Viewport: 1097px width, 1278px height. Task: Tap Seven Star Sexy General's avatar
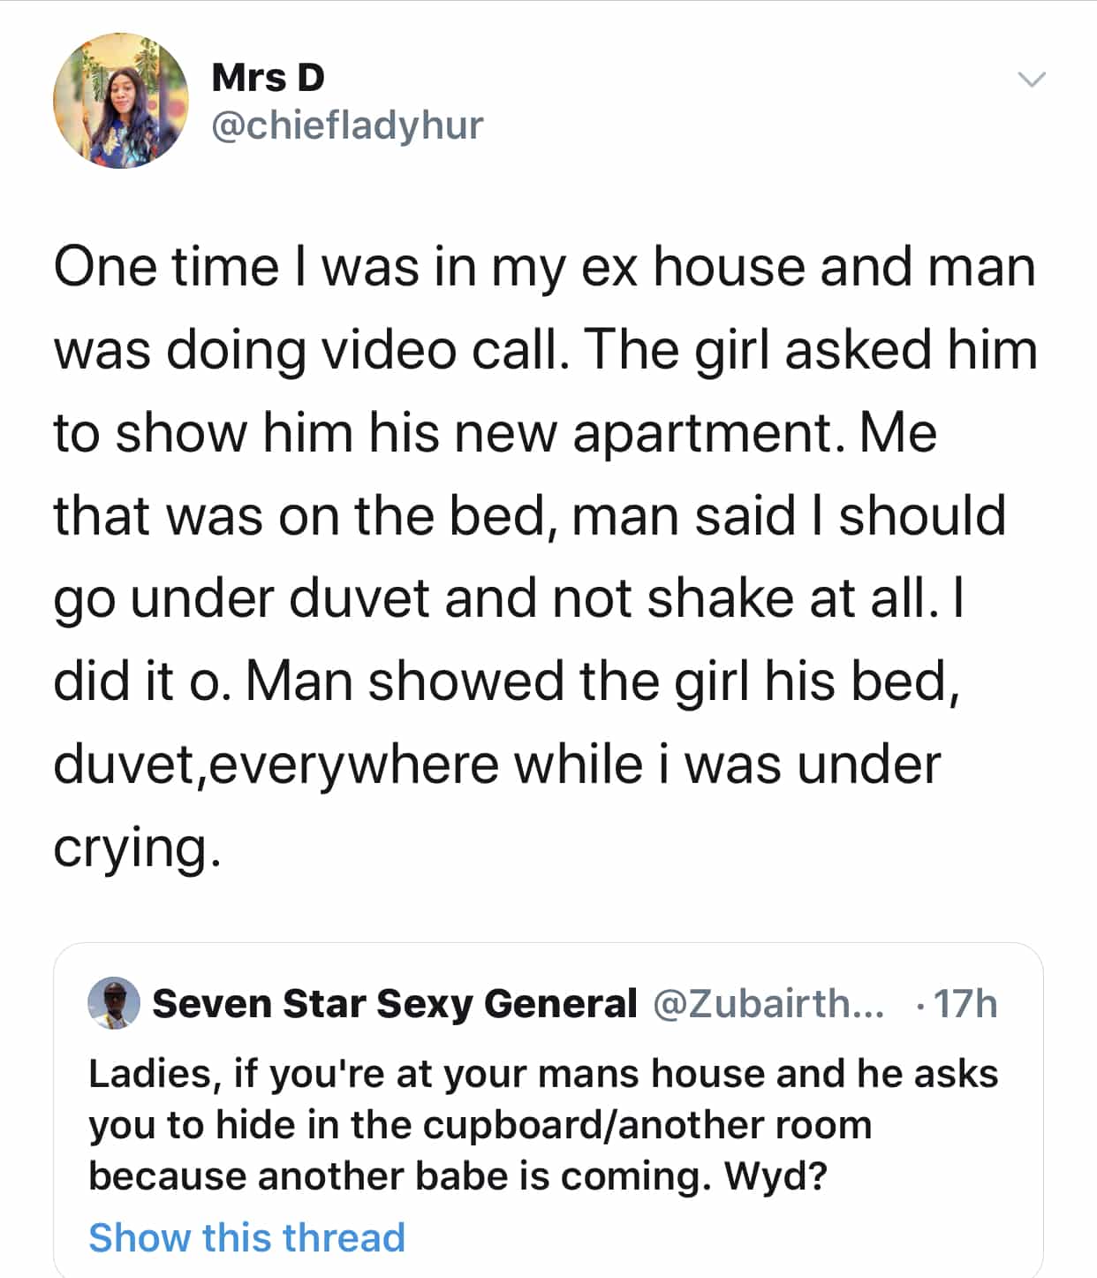point(114,1003)
